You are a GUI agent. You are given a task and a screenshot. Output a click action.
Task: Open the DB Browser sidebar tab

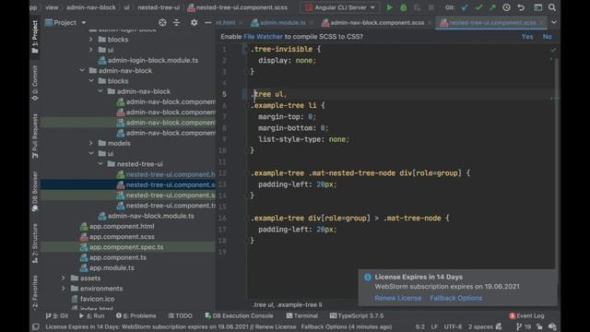click(35, 191)
